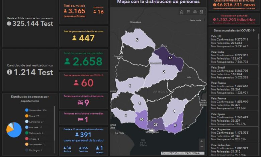
Task: Open the map legend list icon
Action: (x=188, y=12)
